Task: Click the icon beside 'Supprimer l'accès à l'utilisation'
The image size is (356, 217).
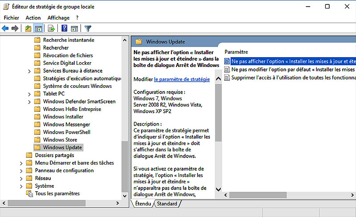Action: (227, 78)
